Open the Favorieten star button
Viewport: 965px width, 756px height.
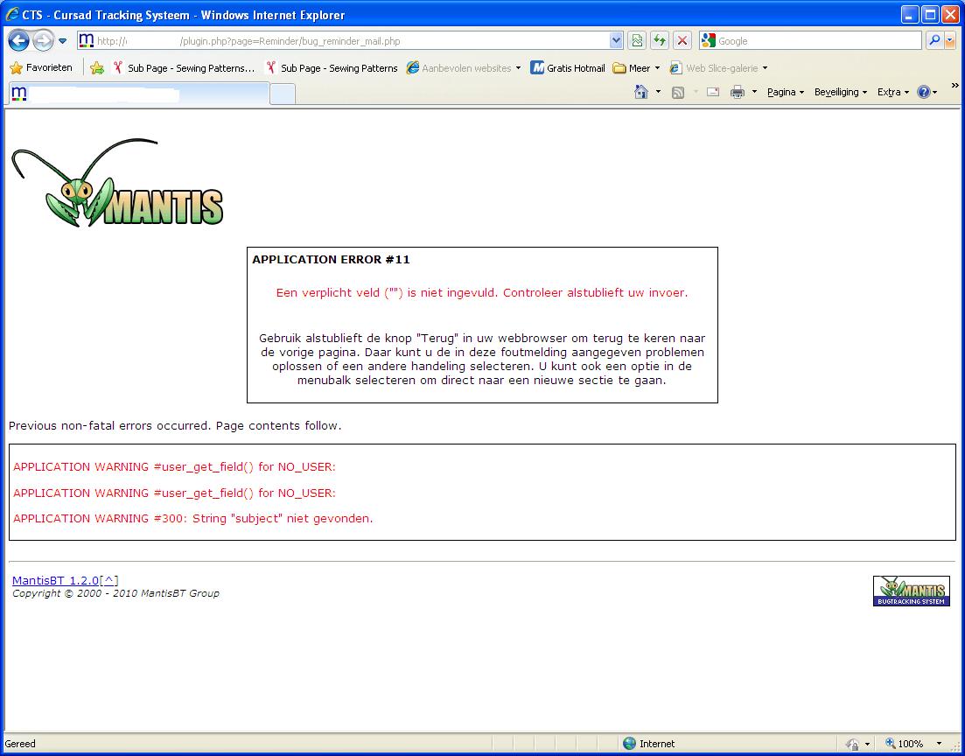pos(41,67)
